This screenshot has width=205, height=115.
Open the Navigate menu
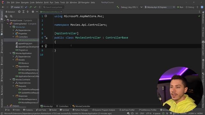click(25, 3)
